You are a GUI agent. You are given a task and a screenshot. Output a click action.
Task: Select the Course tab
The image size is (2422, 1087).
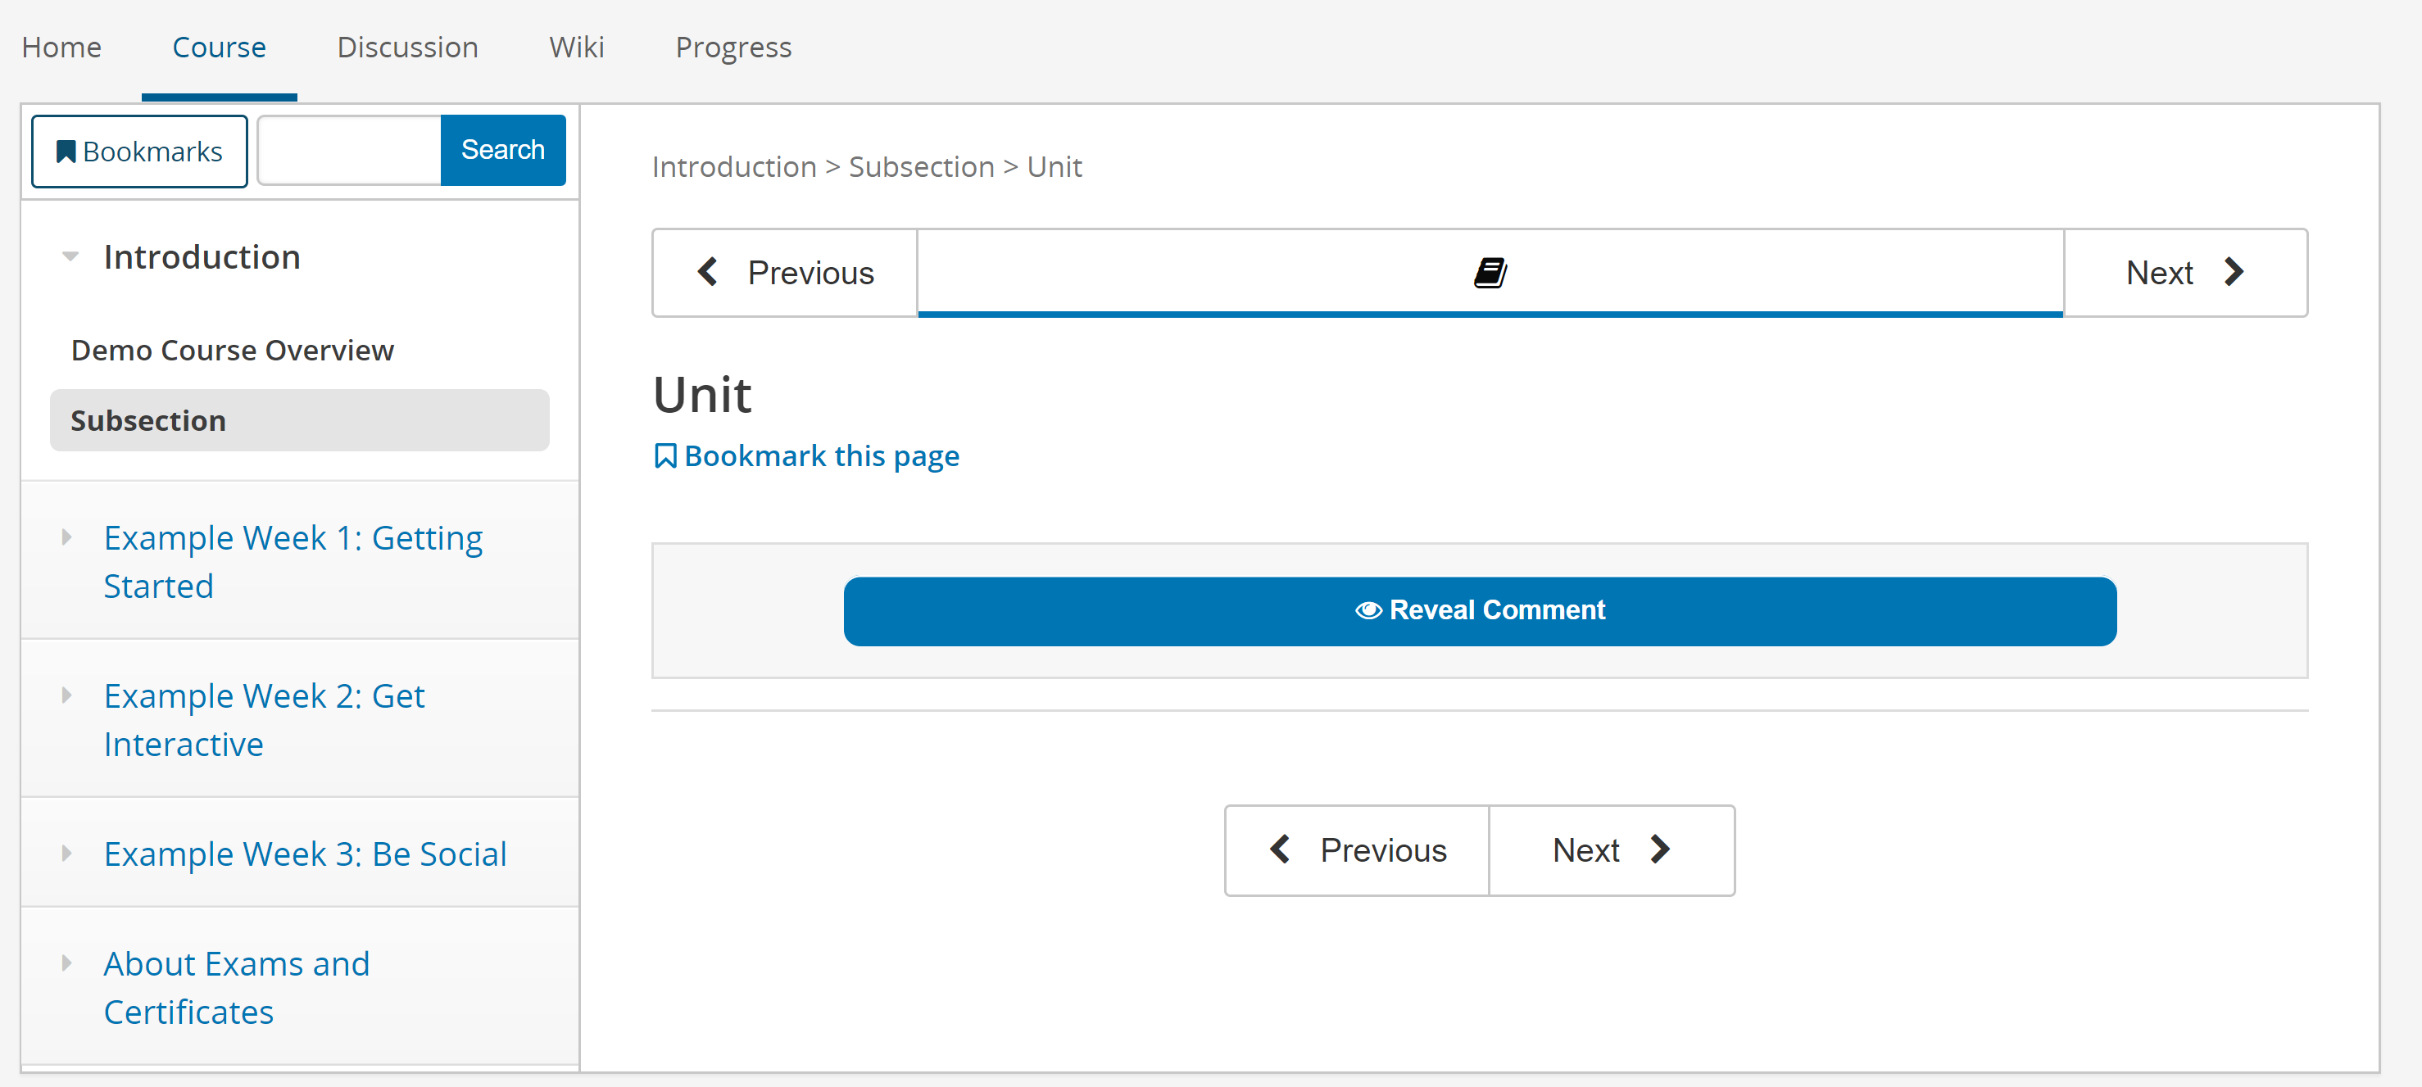219,47
